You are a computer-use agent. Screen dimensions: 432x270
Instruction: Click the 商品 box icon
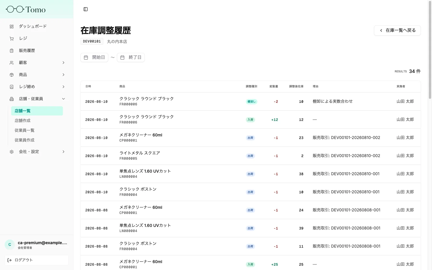[x=11, y=75]
